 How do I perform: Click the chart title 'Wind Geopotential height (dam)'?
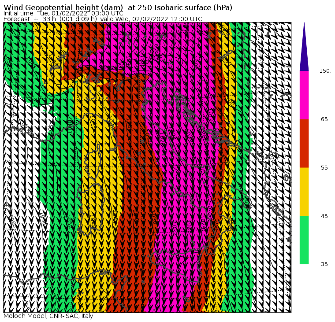[x=63, y=7]
